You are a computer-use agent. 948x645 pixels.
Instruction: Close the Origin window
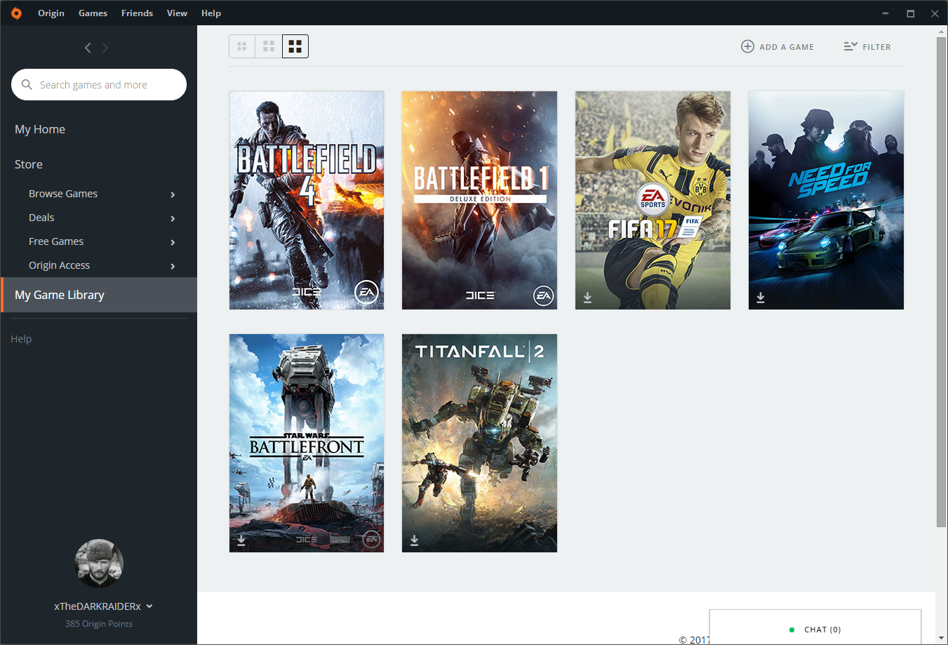935,13
